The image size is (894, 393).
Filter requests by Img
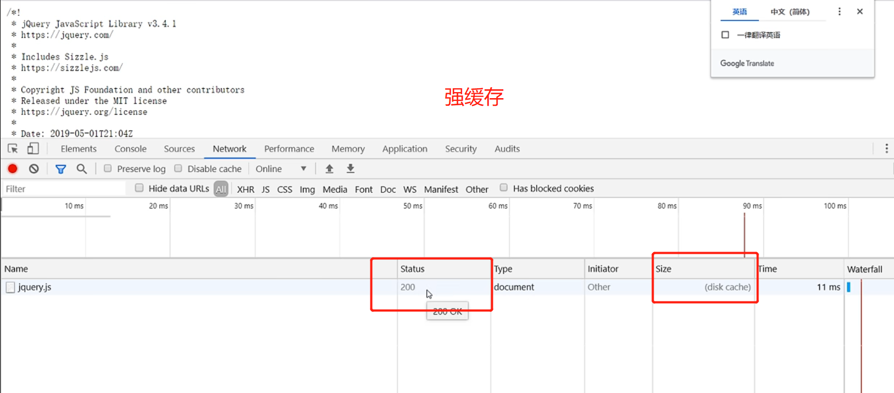coord(307,189)
